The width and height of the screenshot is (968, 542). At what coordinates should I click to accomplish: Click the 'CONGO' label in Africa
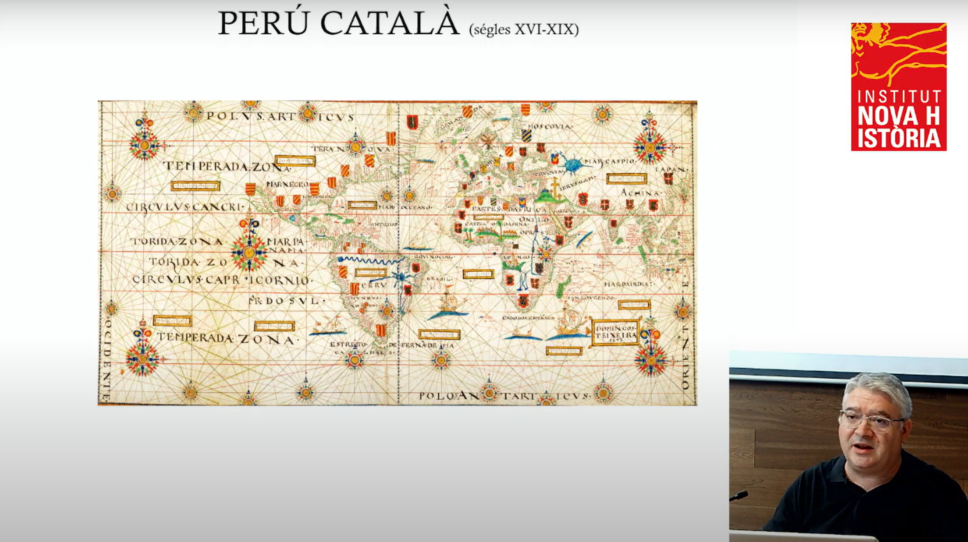click(518, 258)
